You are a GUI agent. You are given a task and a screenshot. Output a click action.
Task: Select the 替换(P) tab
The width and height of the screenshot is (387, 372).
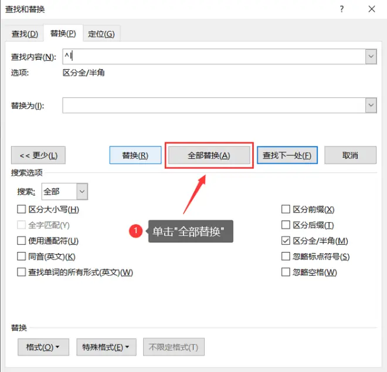click(x=63, y=33)
